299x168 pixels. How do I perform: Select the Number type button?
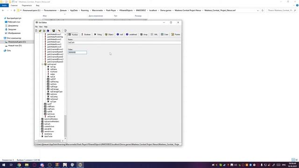click(73, 35)
